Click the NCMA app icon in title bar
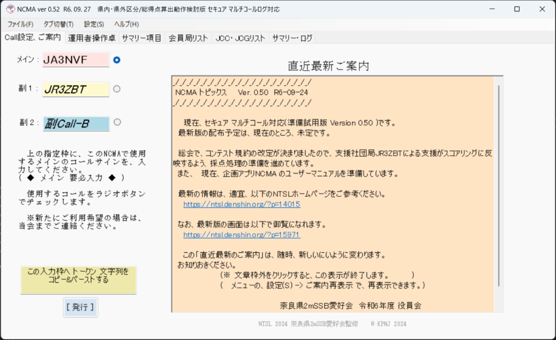The width and height of the screenshot is (556, 340). 10,9
